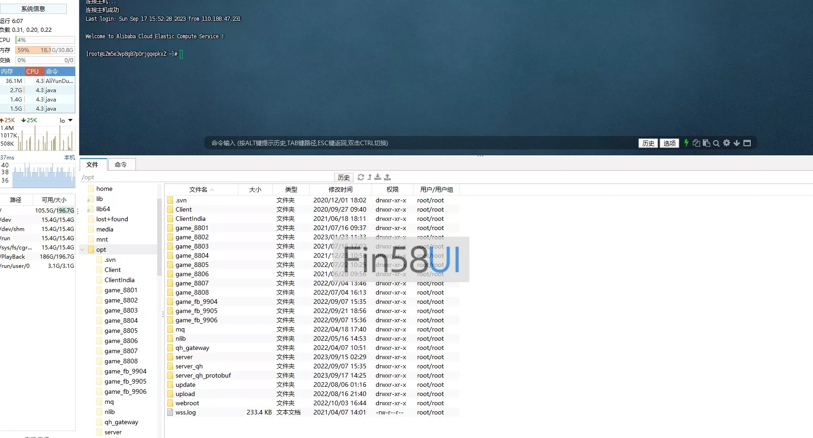The image size is (813, 438).
Task: Click the paste icon in terminal toolbar
Action: pyautogui.click(x=706, y=143)
